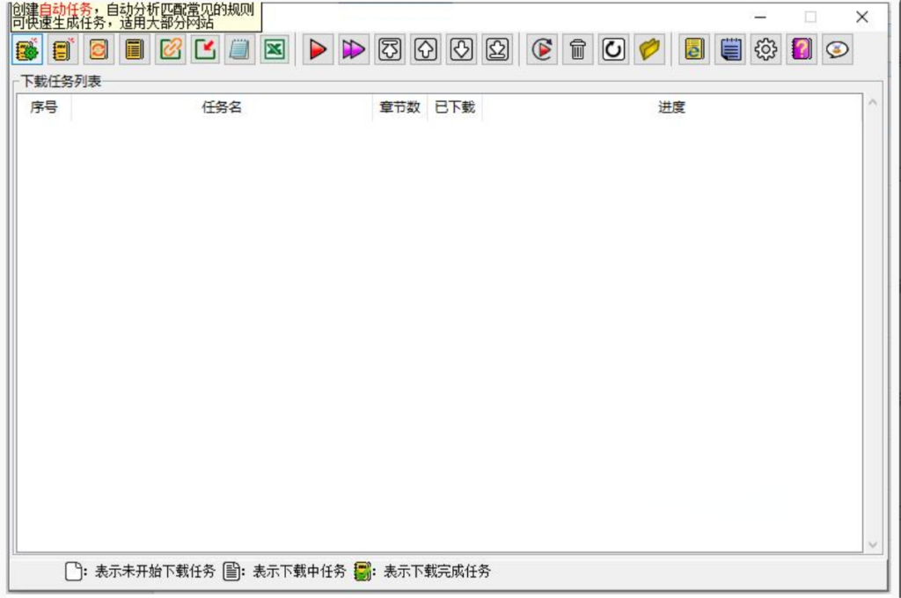
Task: Open the yellow folder icon
Action: click(x=649, y=50)
